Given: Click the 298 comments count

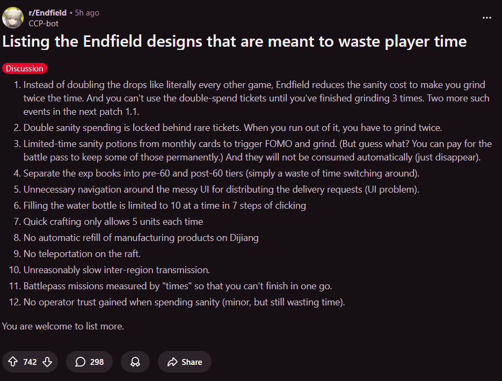Looking at the screenshot, I should (97, 362).
